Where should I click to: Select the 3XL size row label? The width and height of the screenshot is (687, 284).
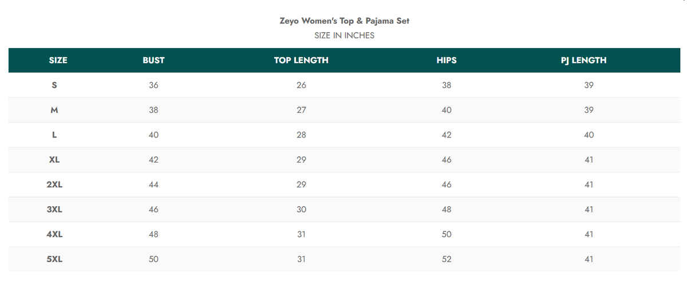54,210
